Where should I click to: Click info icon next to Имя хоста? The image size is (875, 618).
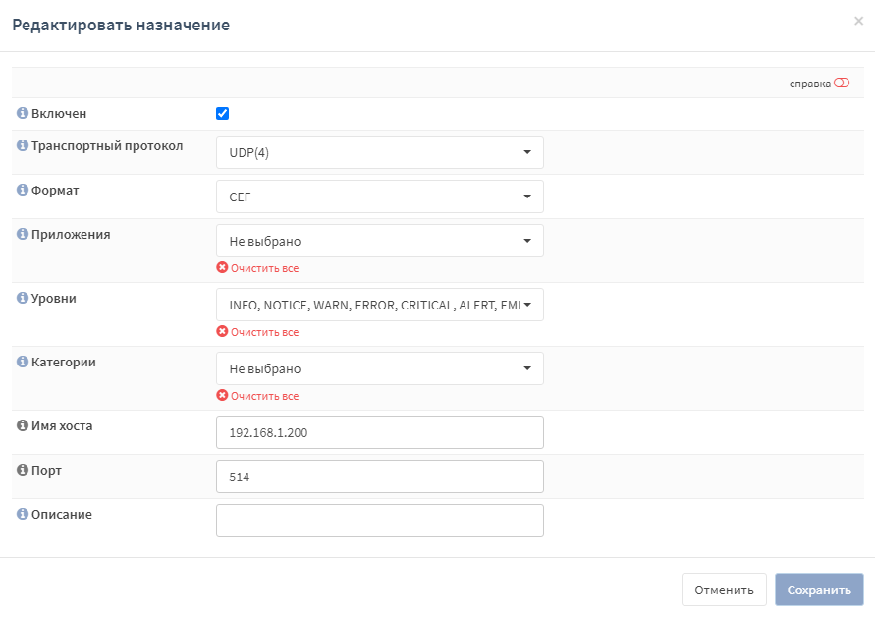pyautogui.click(x=23, y=425)
